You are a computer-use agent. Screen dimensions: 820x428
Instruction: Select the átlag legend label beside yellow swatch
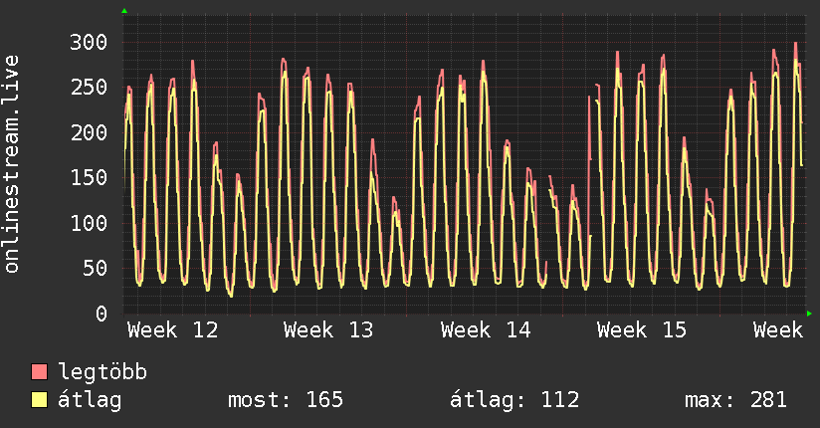[x=90, y=400]
